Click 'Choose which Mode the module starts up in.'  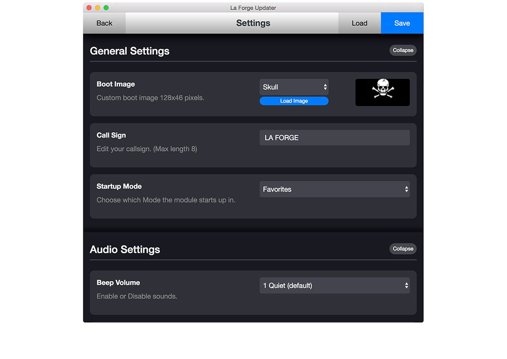pos(166,200)
